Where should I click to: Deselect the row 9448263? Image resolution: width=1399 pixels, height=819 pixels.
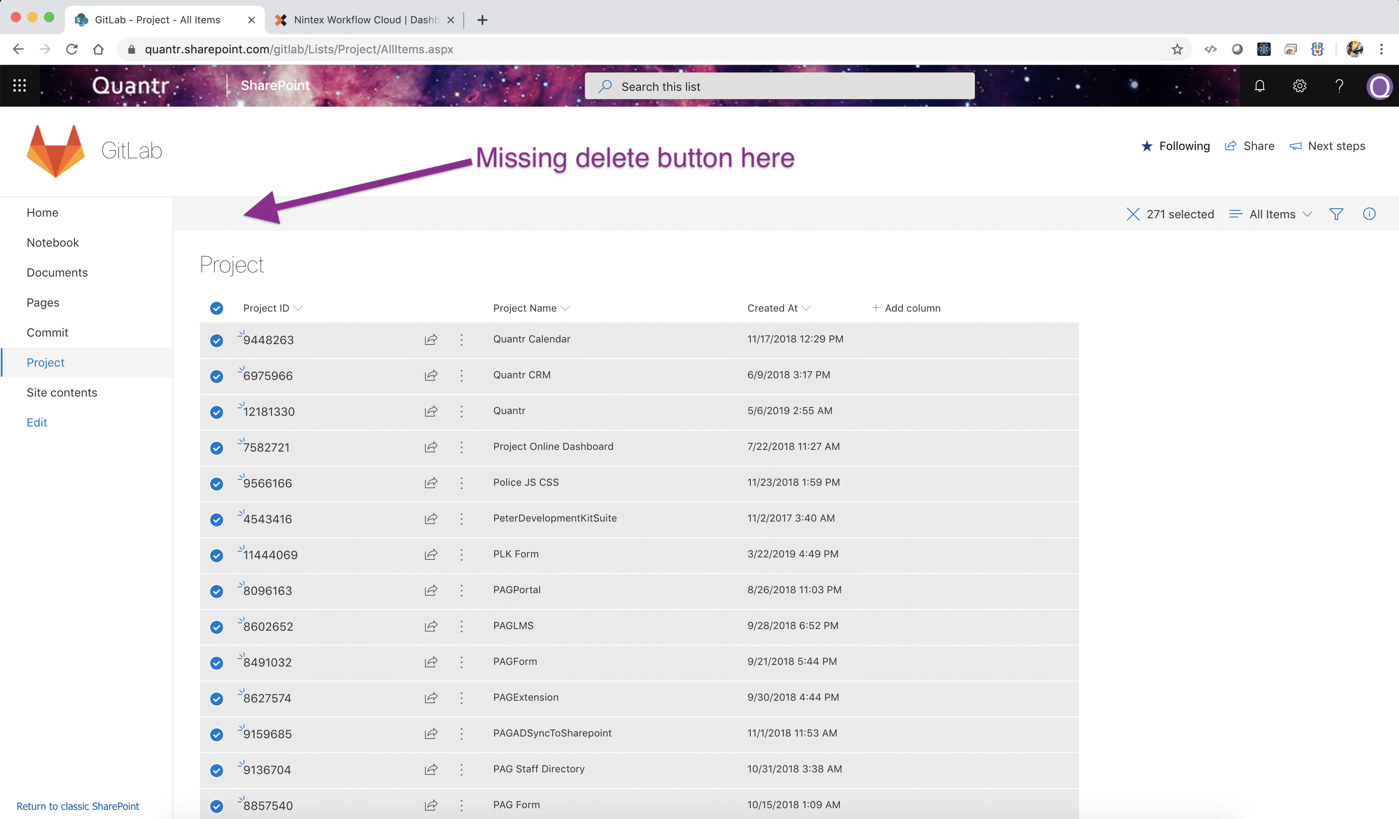tap(217, 340)
